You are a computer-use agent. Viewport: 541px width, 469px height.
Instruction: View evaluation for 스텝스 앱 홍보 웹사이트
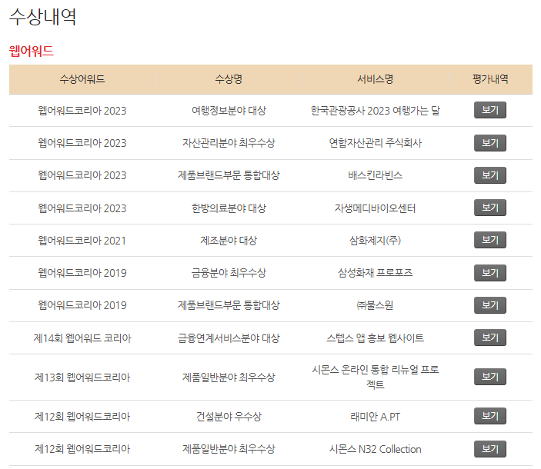coord(490,338)
